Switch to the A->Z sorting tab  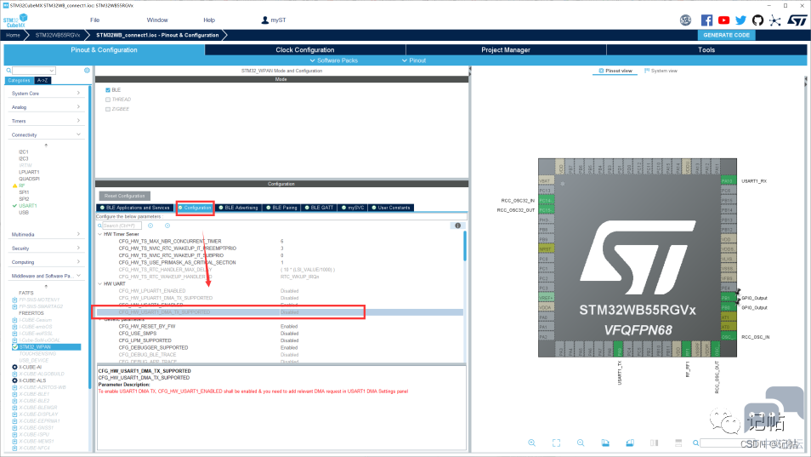(x=43, y=80)
